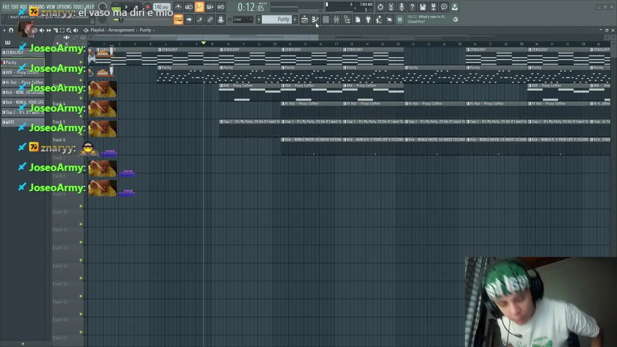Open the Browser tree-structure icon
Image resolution: width=617 pixels, height=347 pixels.
click(x=347, y=19)
